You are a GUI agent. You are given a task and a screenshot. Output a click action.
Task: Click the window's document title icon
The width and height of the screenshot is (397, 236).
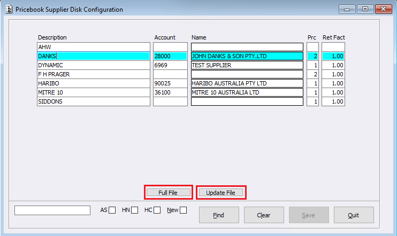point(9,10)
